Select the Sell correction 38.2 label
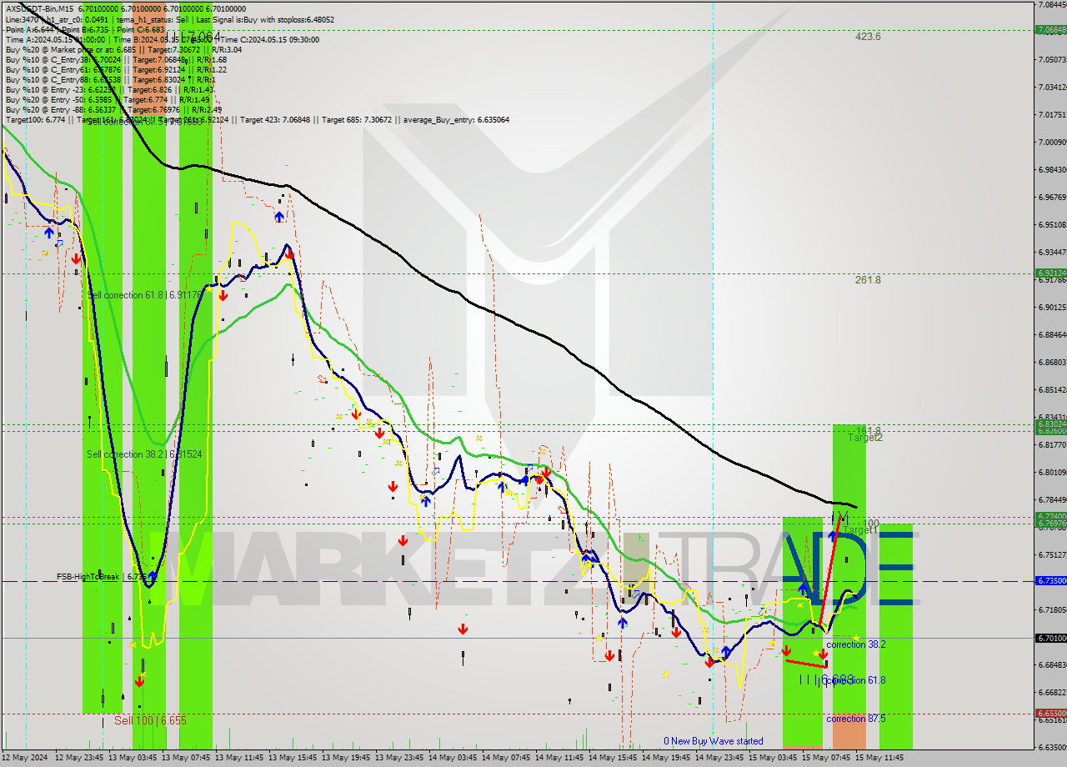The width and height of the screenshot is (1067, 767). tap(144, 454)
